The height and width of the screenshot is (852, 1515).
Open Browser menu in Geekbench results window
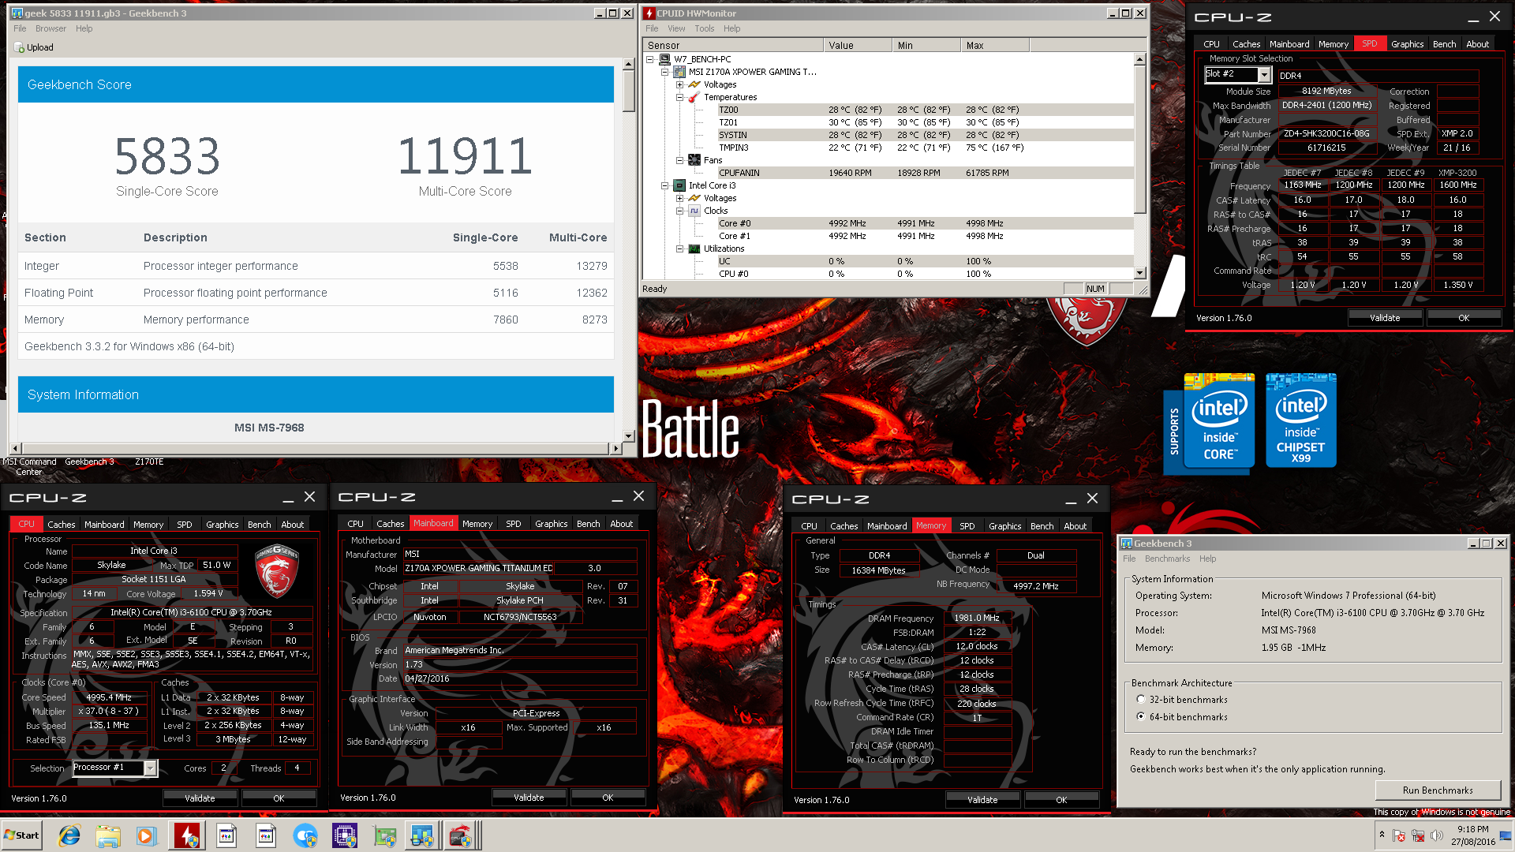click(50, 28)
